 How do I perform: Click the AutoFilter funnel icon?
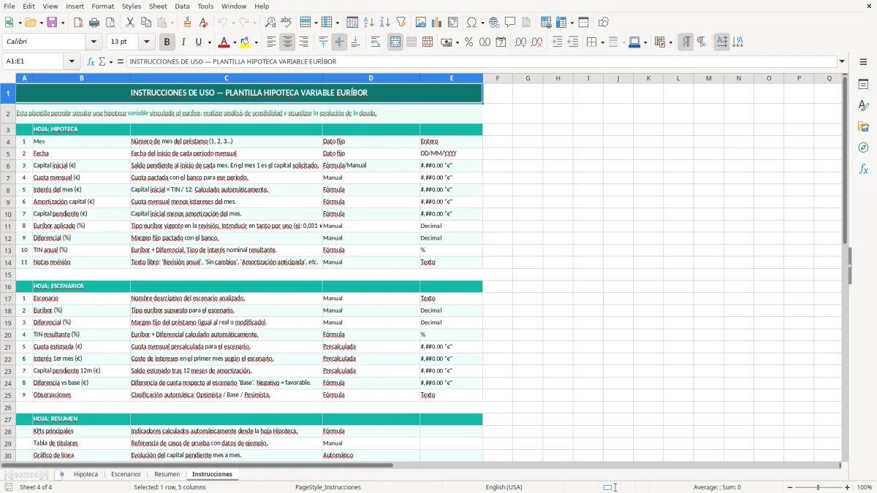pyautogui.click(x=400, y=23)
